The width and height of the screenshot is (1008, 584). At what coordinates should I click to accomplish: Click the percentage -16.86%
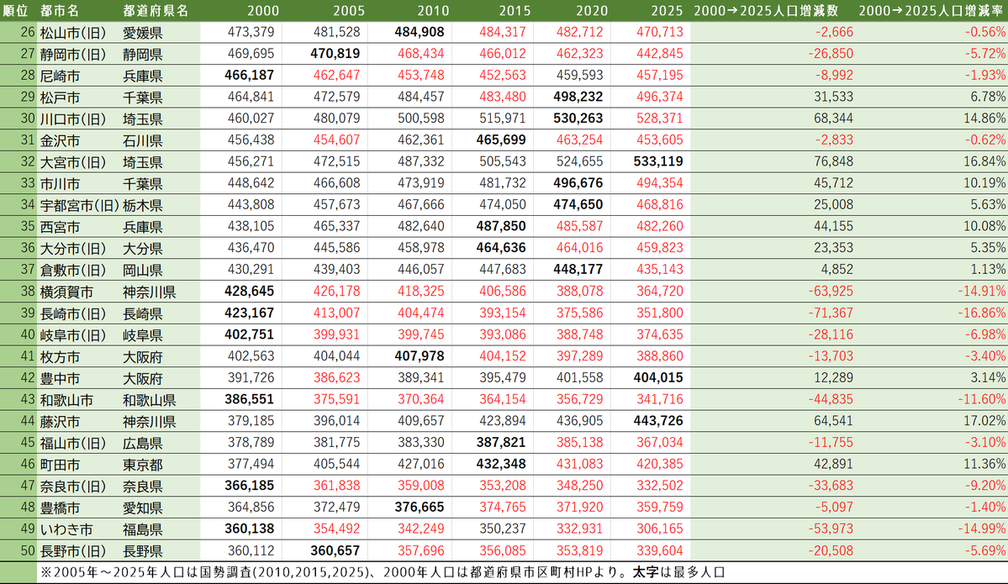pos(982,313)
